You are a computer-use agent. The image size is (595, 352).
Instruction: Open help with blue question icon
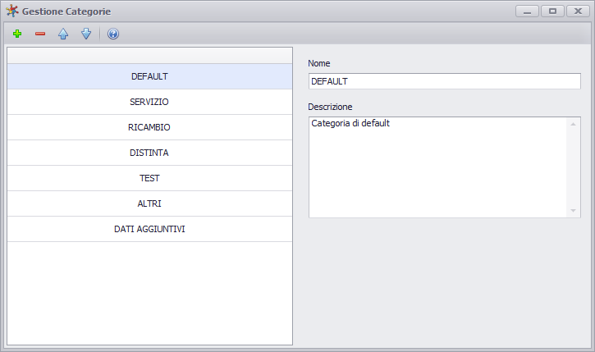click(113, 34)
